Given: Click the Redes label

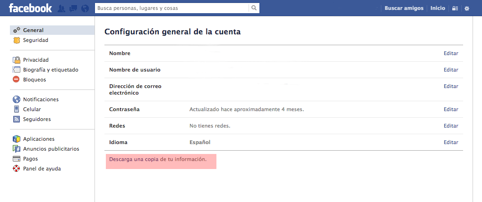Looking at the screenshot, I should click(x=117, y=126).
